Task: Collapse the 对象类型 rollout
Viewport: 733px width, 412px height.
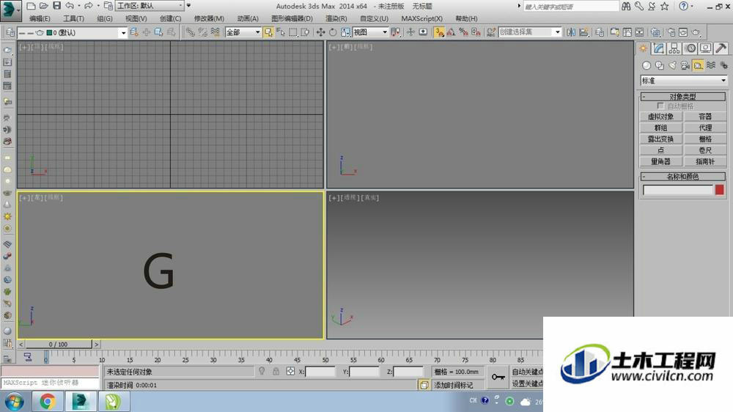Action: (682, 96)
